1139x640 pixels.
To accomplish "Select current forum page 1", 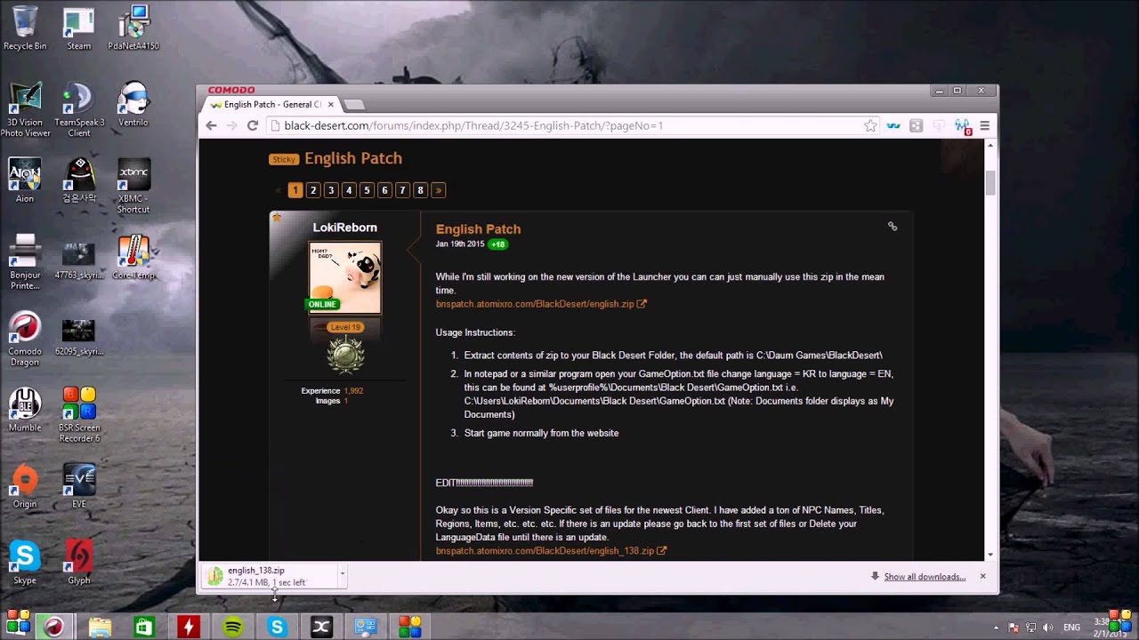I will (295, 190).
